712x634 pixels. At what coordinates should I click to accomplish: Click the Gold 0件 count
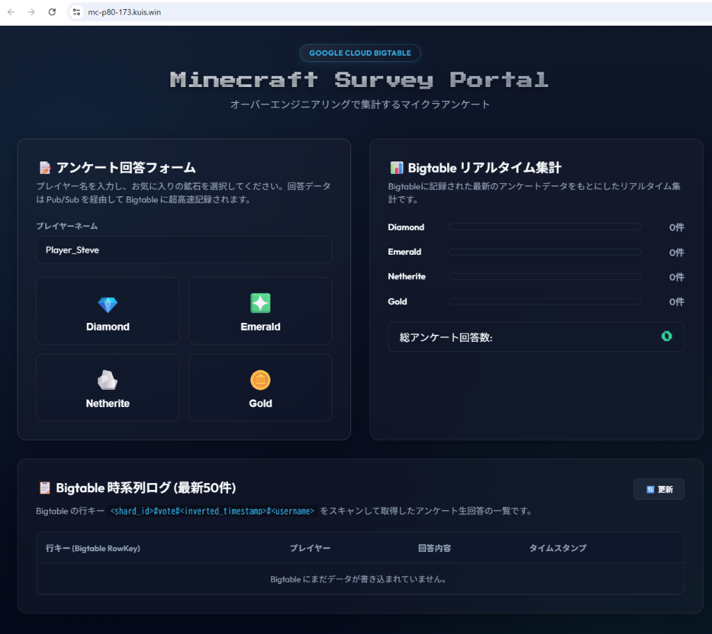[x=677, y=302]
